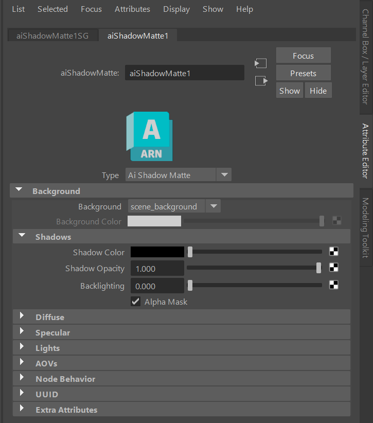The height and width of the screenshot is (423, 373).
Task: Click the Backlighting slider handle
Action: 190,285
